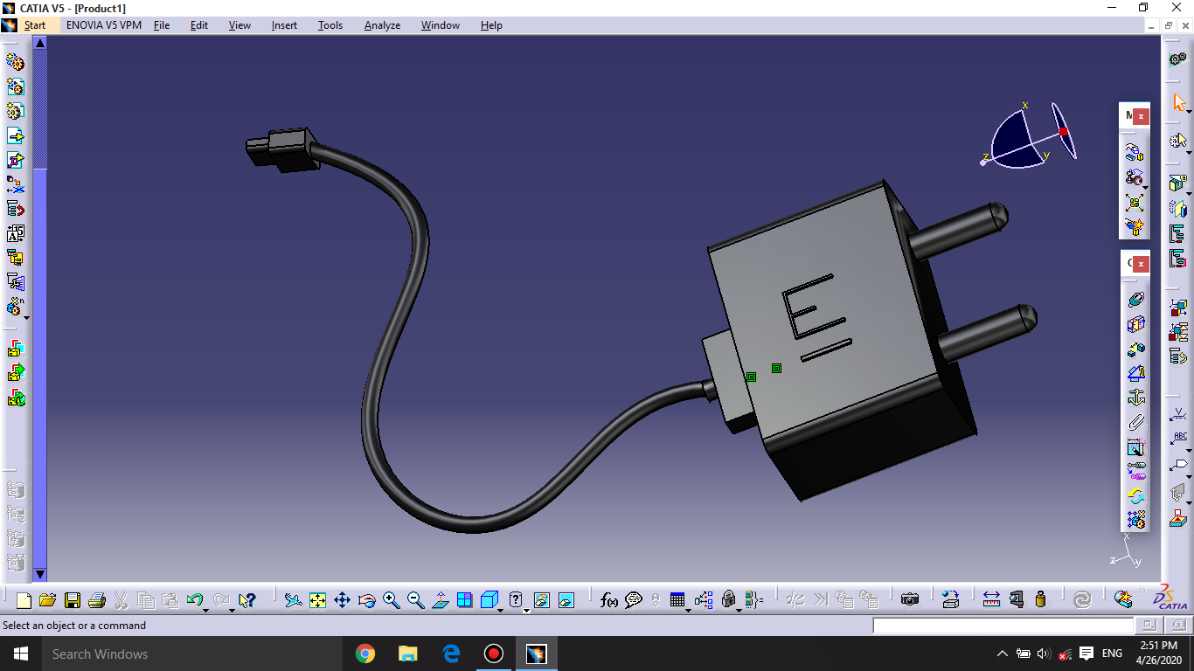
Task: Click the Windows Start button
Action: [x=20, y=654]
